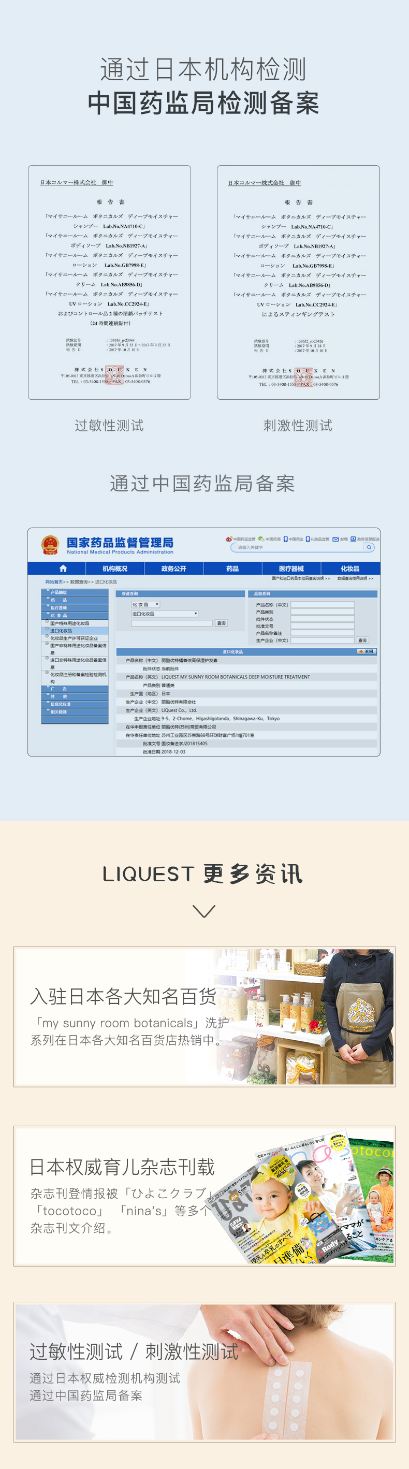Open the 机构概况 menu

pos(114,569)
